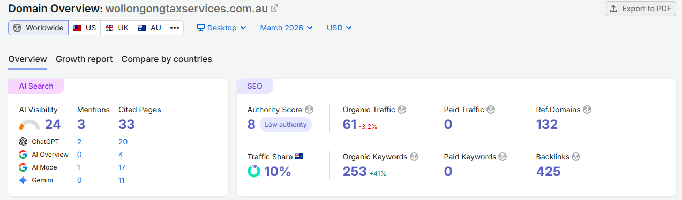
Task: Open the Organic Traffic value 61
Action: click(x=349, y=125)
